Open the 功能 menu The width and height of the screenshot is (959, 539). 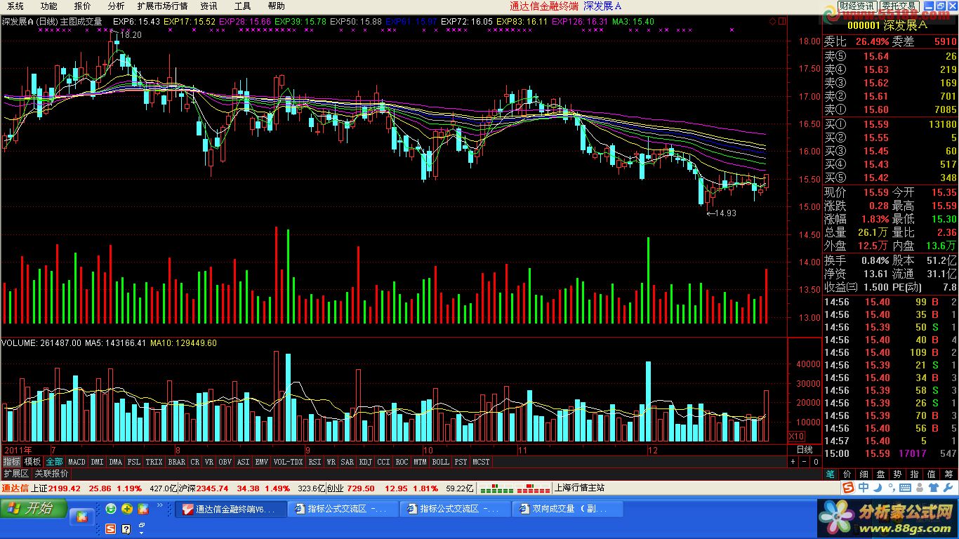[48, 6]
